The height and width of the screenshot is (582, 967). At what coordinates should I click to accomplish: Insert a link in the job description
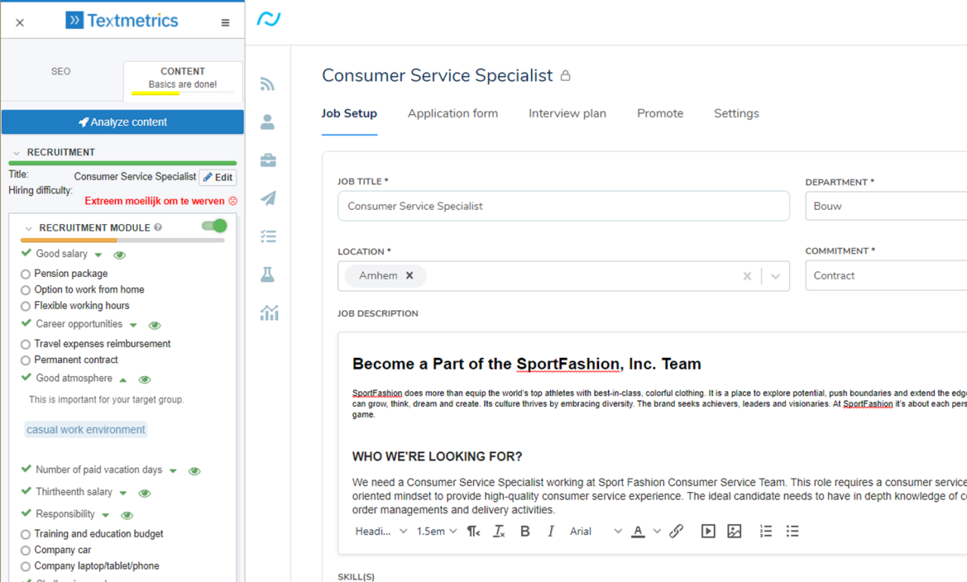[x=676, y=531]
